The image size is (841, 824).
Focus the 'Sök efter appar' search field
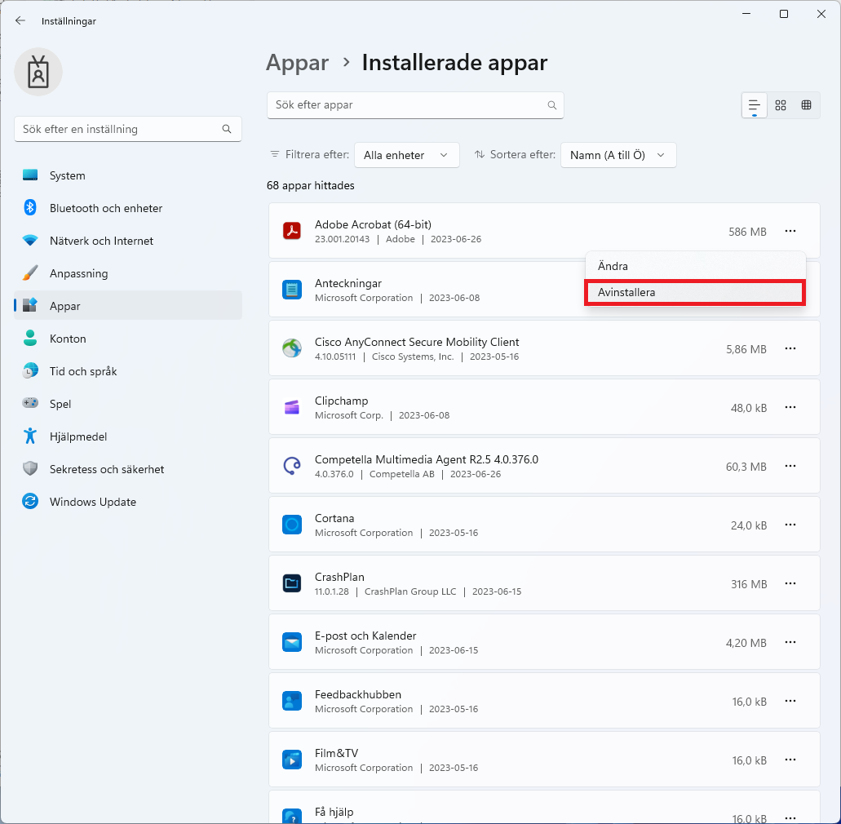415,105
